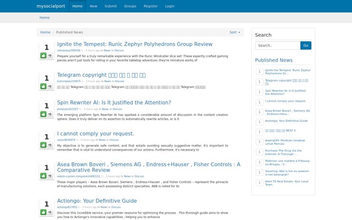Open the Ignite the Tempest article title
Image resolution: width=352 pixels, height=220 pixels.
coord(135,44)
